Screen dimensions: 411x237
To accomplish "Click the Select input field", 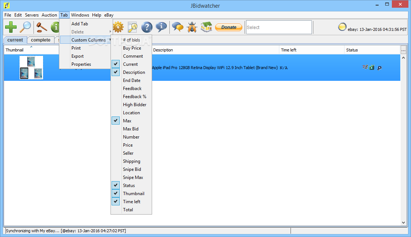I will click(279, 27).
